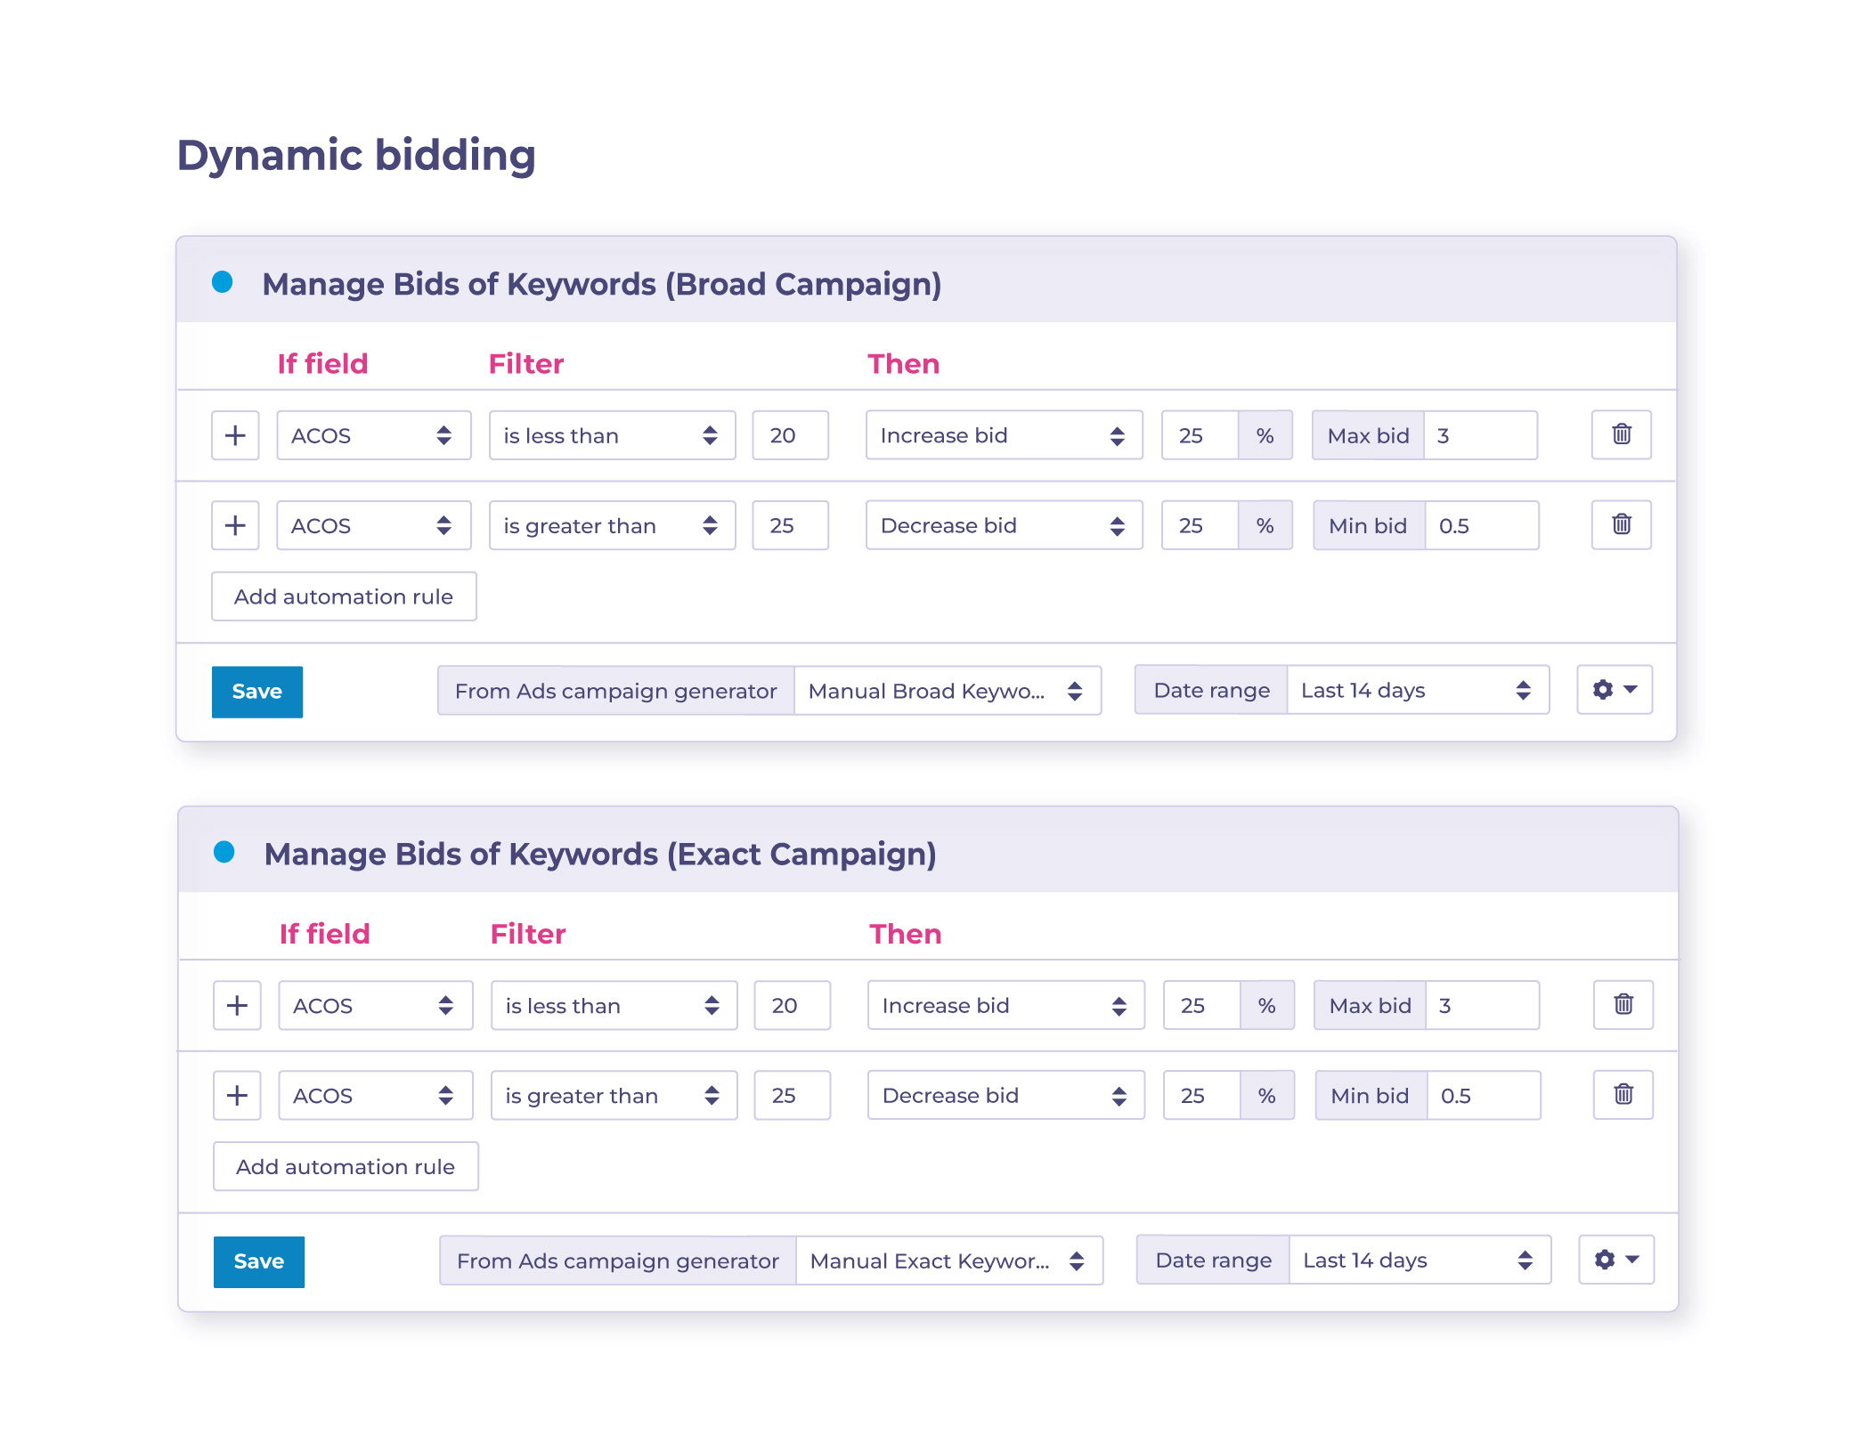Click plus icon on Broad Increase bid row

click(x=235, y=435)
